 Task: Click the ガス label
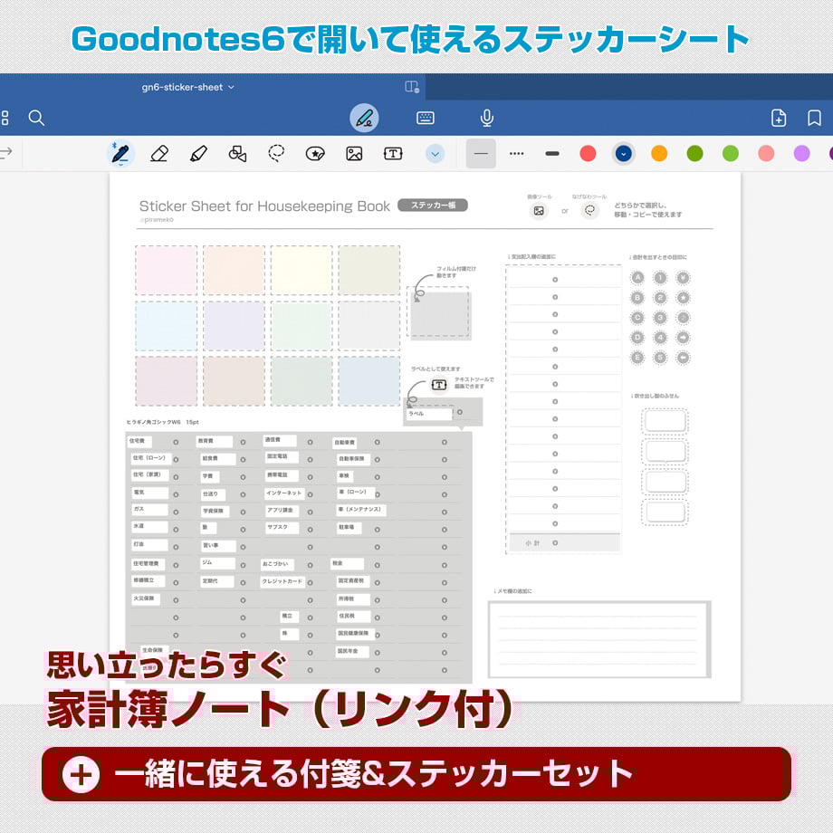tap(149, 509)
